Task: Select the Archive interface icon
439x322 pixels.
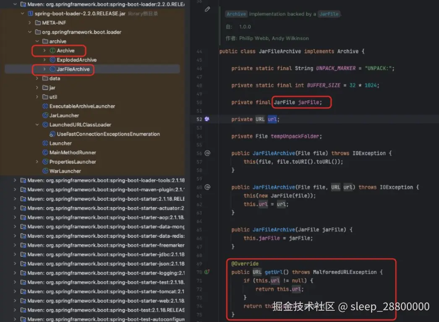Action: tap(52, 50)
